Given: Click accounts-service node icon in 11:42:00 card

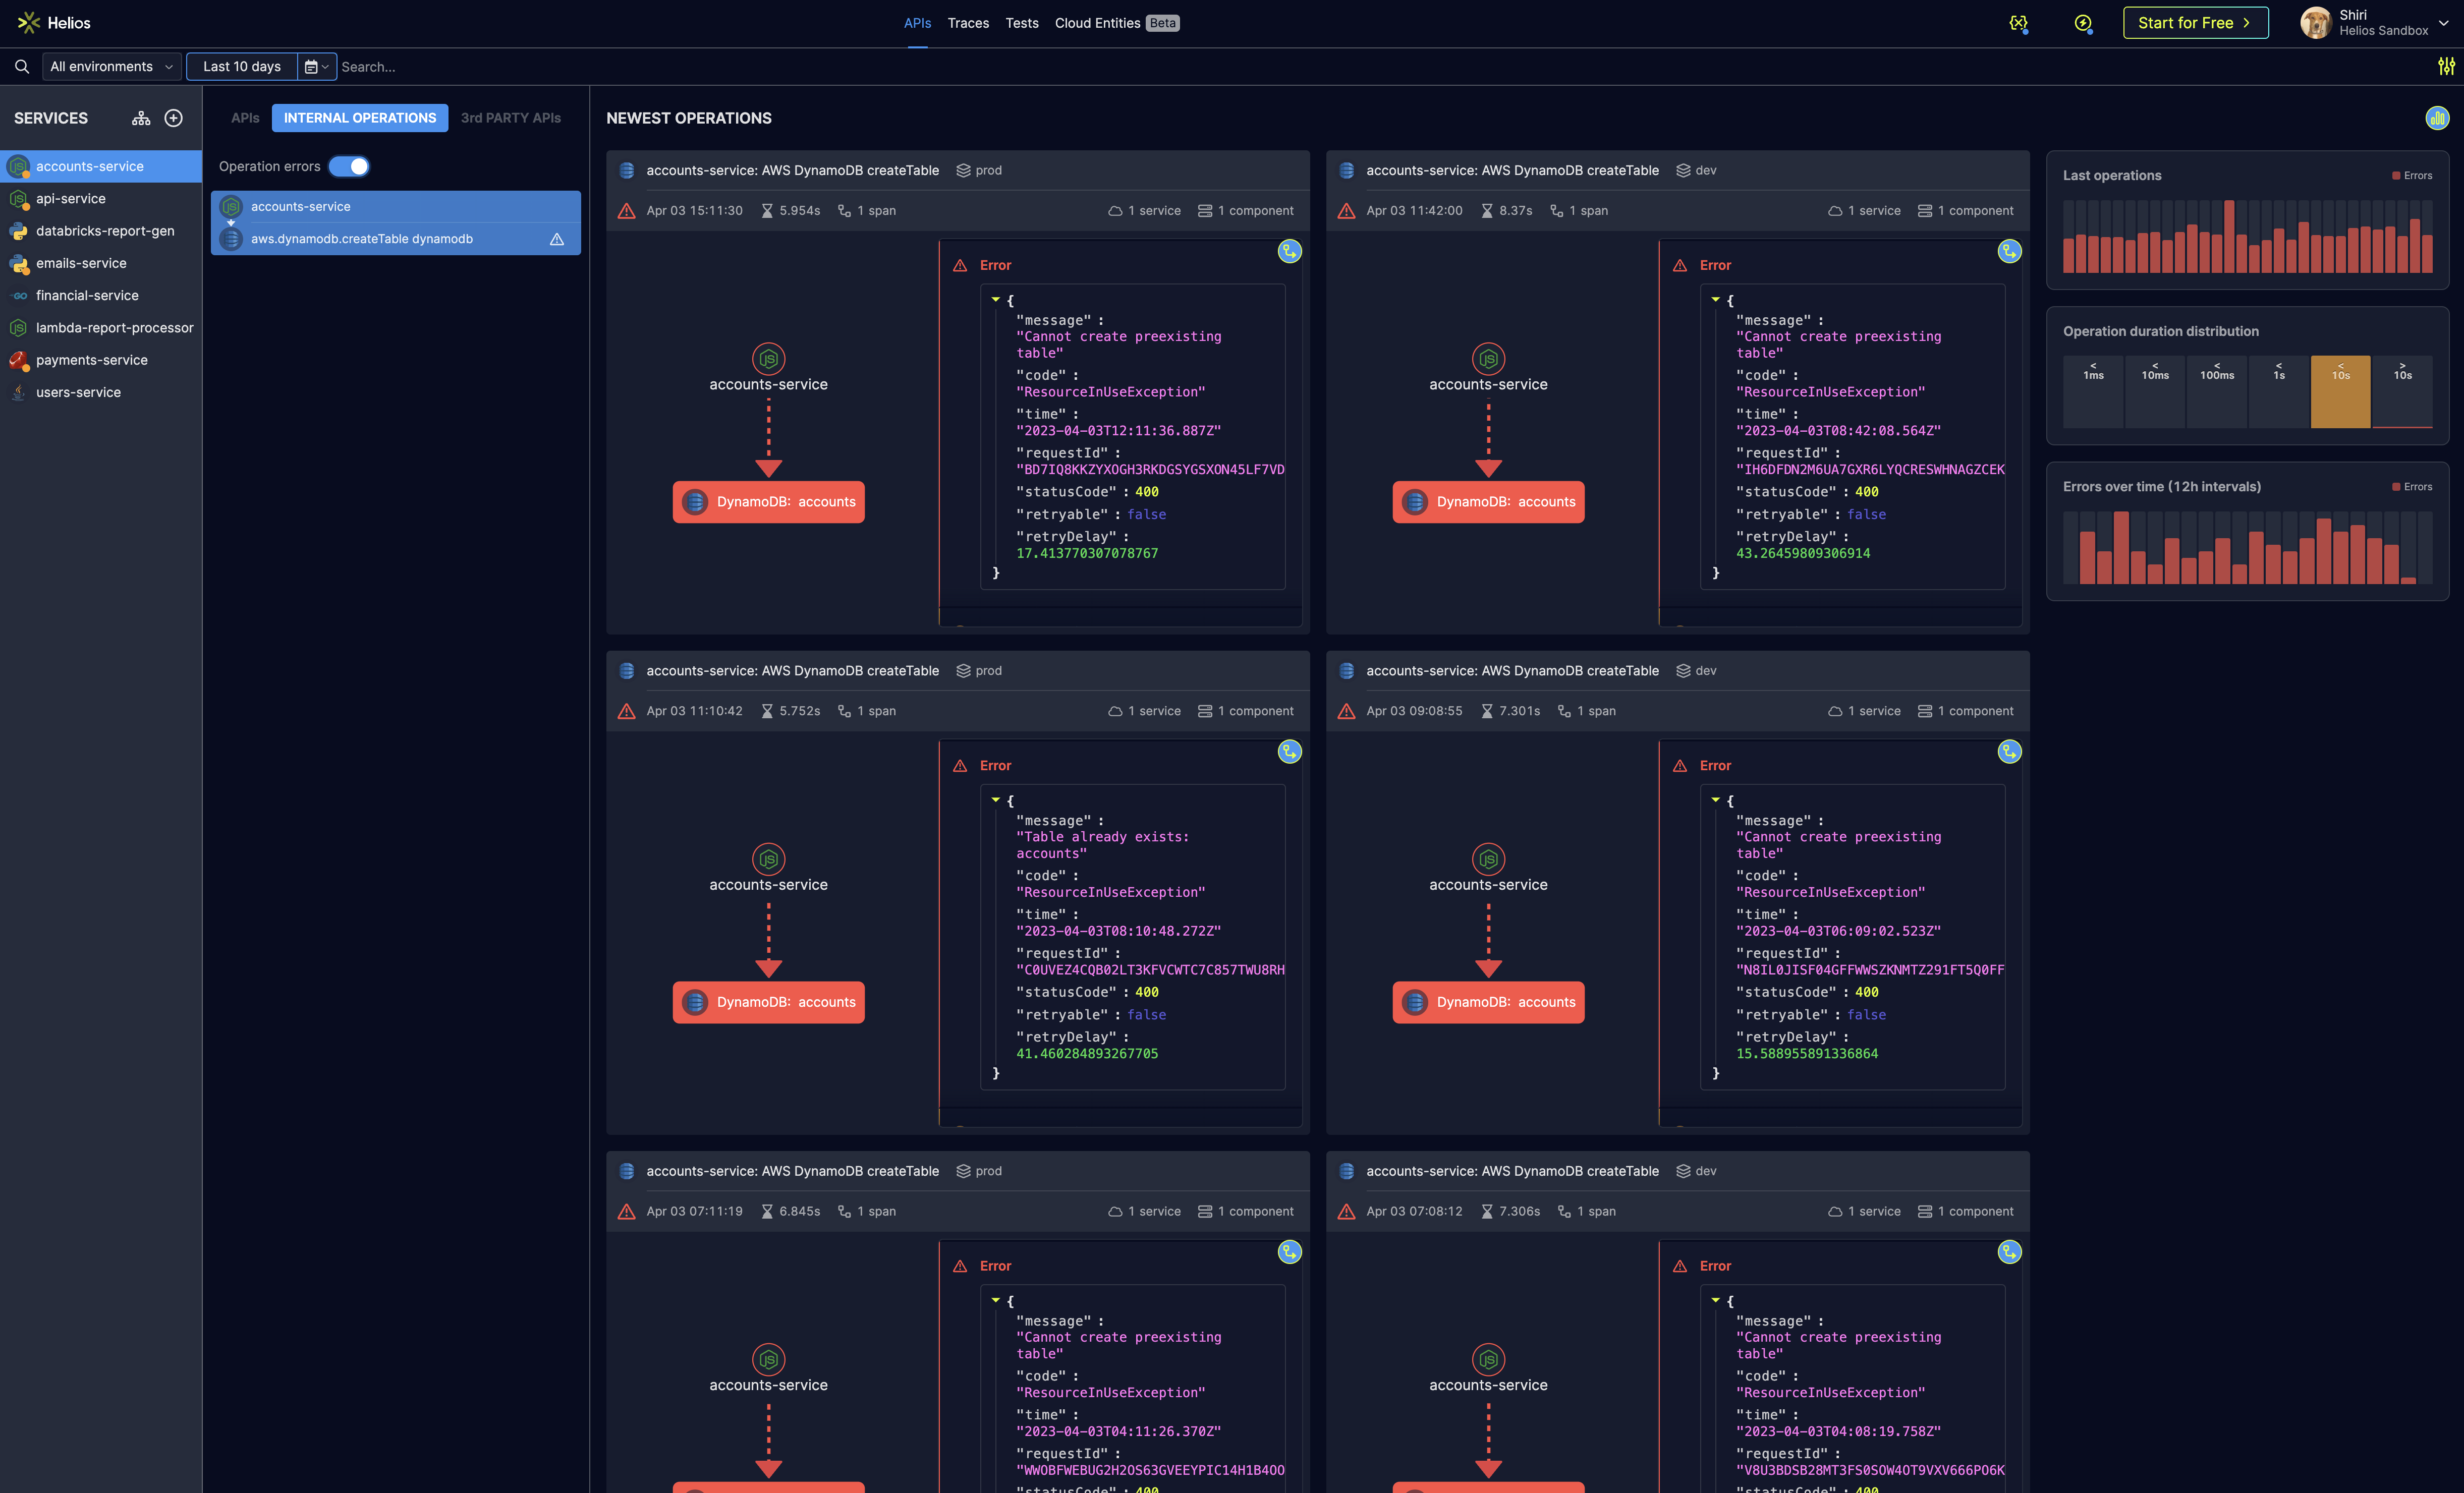Looking at the screenshot, I should point(1488,358).
